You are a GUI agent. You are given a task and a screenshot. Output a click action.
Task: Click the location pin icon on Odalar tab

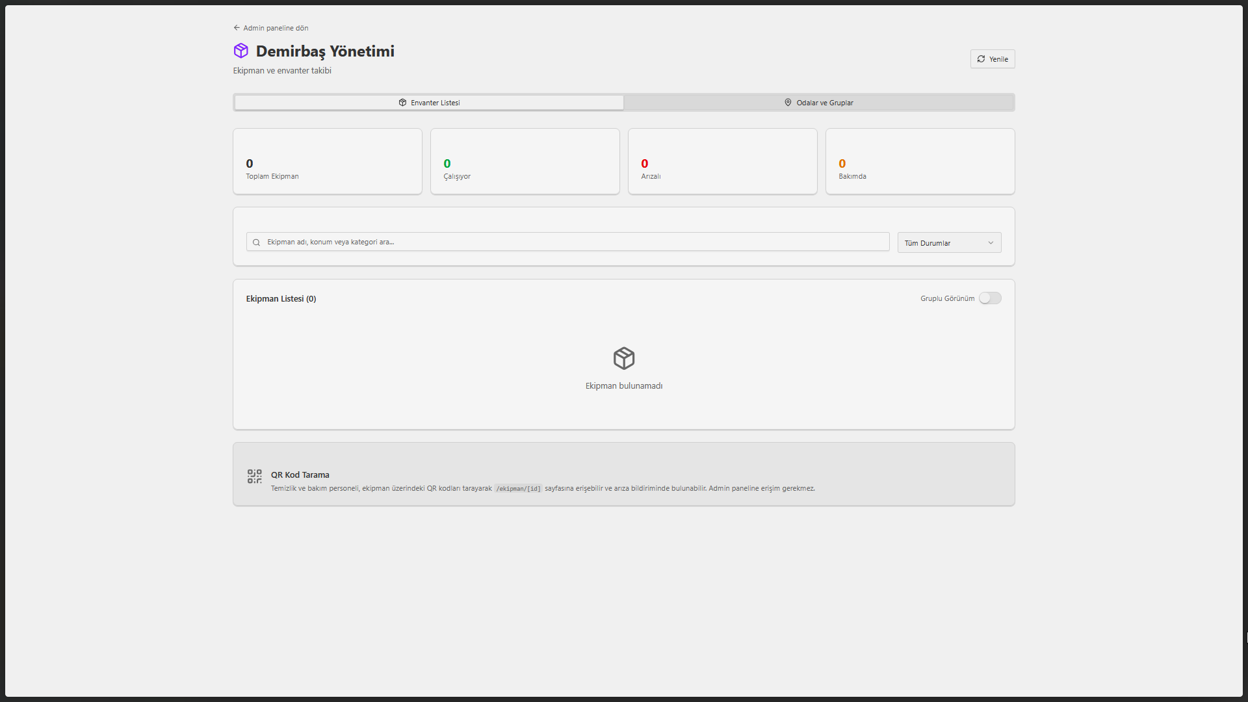tap(788, 103)
